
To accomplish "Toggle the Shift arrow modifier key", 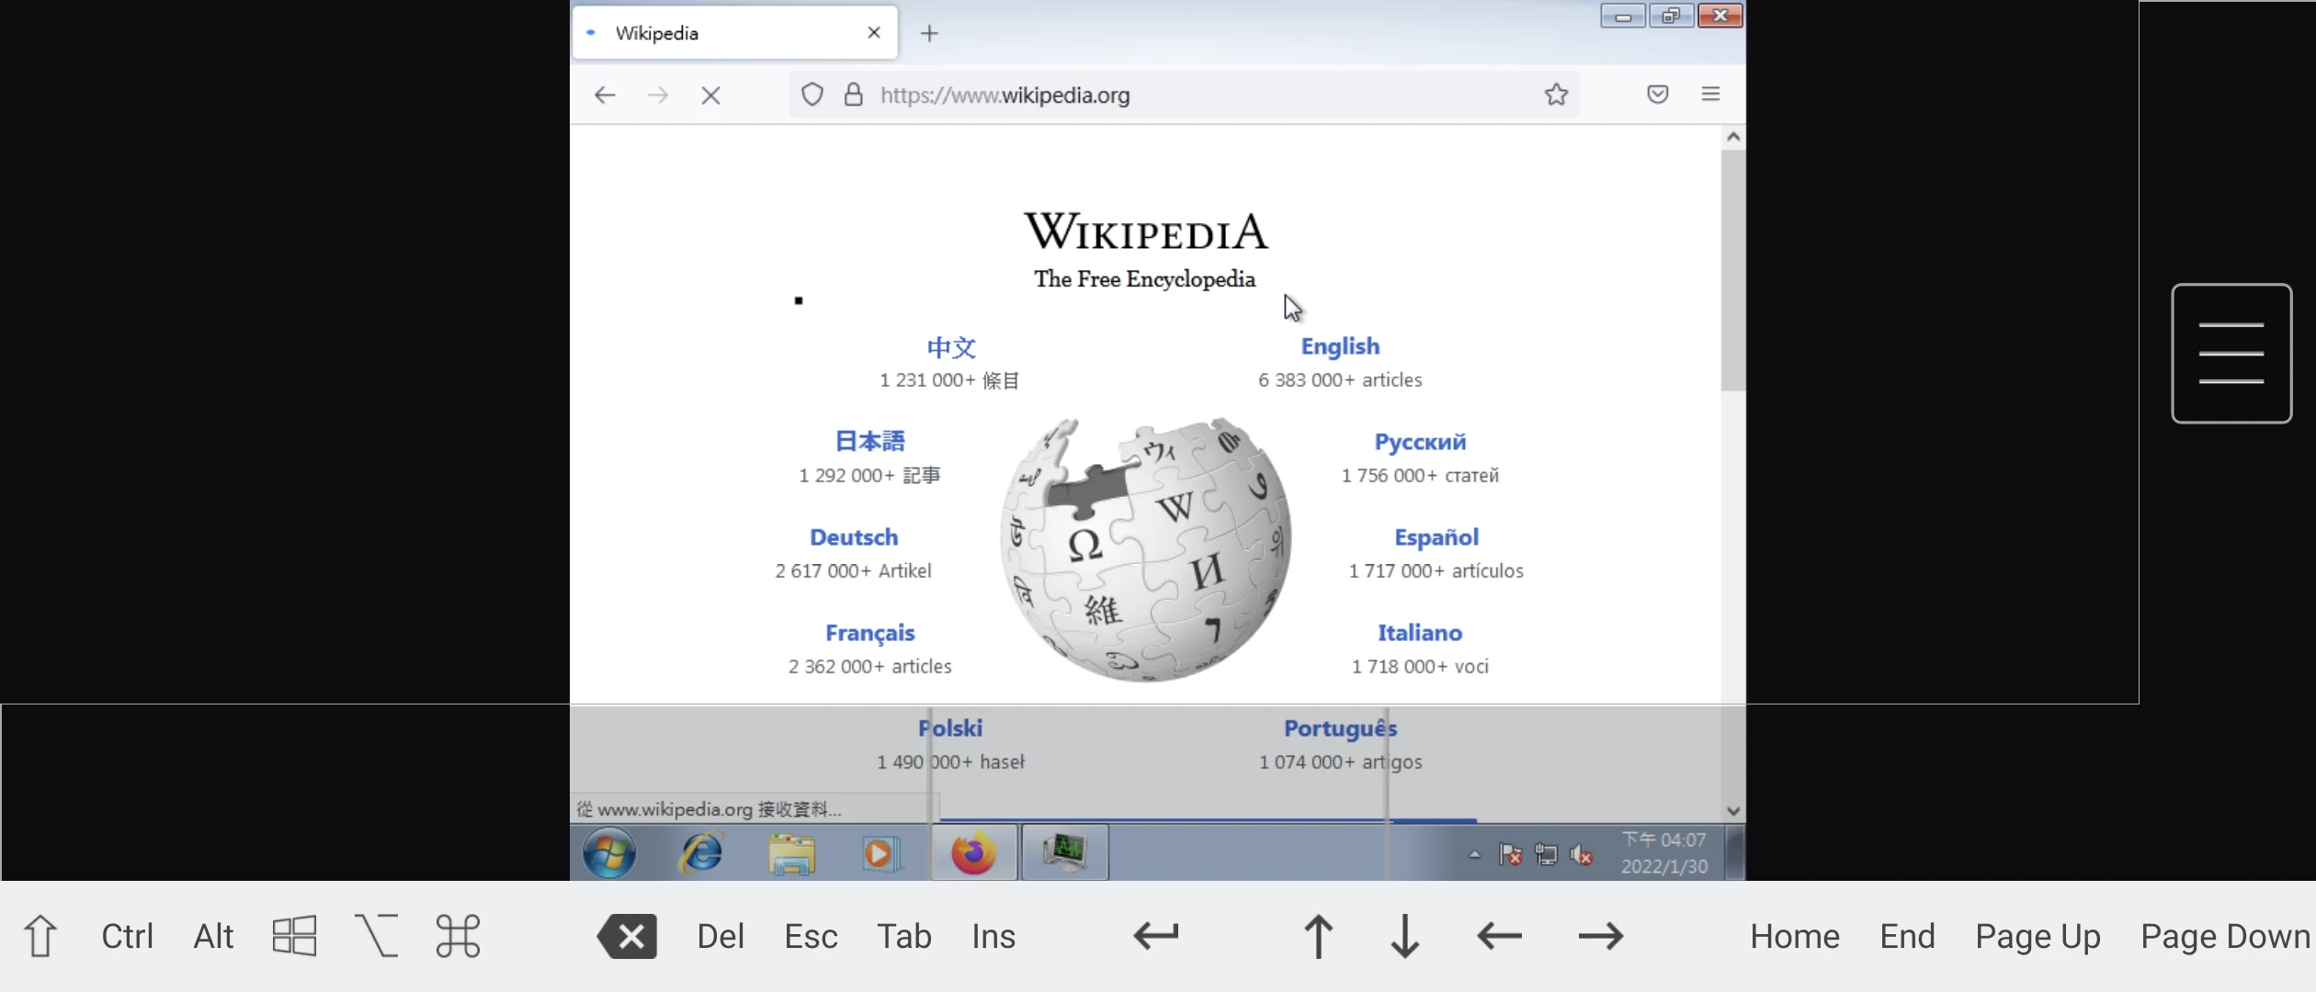I will click(40, 936).
